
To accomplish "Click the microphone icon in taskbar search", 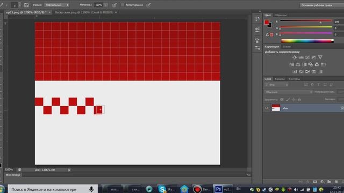I will pos(91,189).
